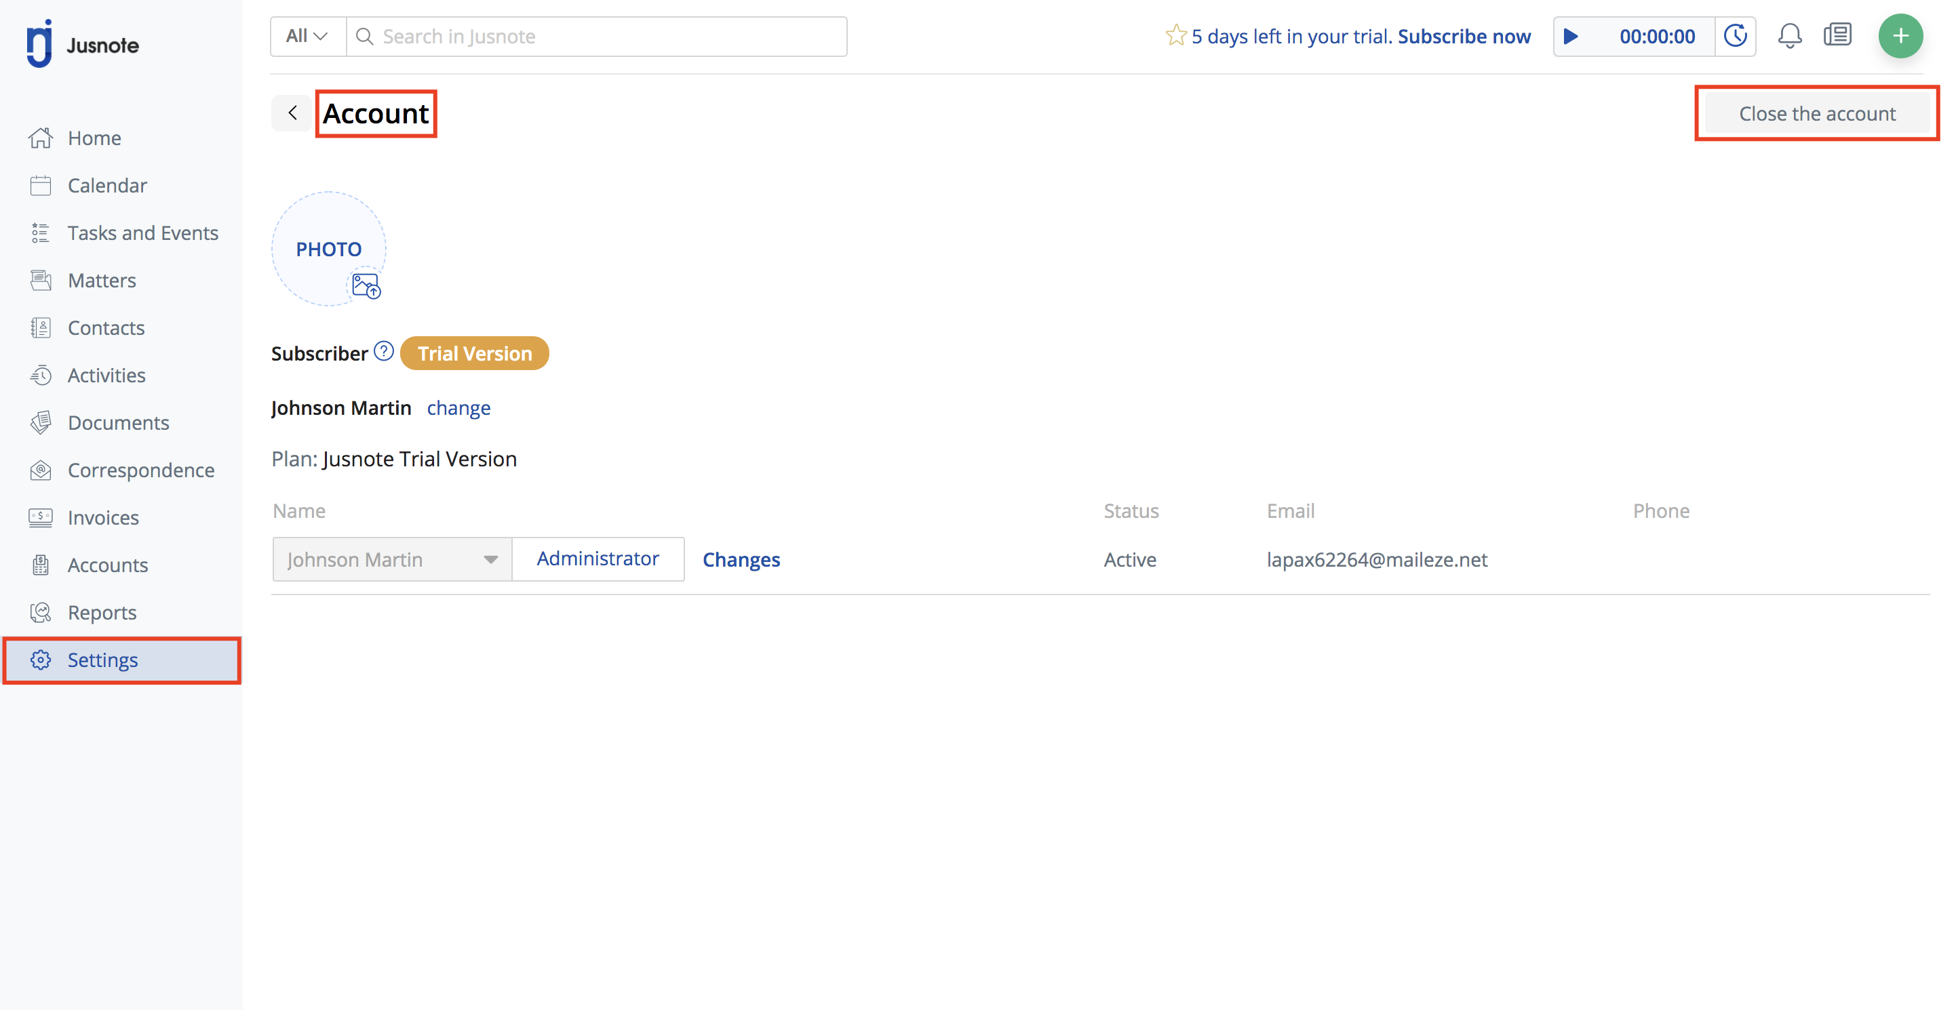Click the Documents icon in sidebar
The height and width of the screenshot is (1010, 1956).
click(x=41, y=423)
